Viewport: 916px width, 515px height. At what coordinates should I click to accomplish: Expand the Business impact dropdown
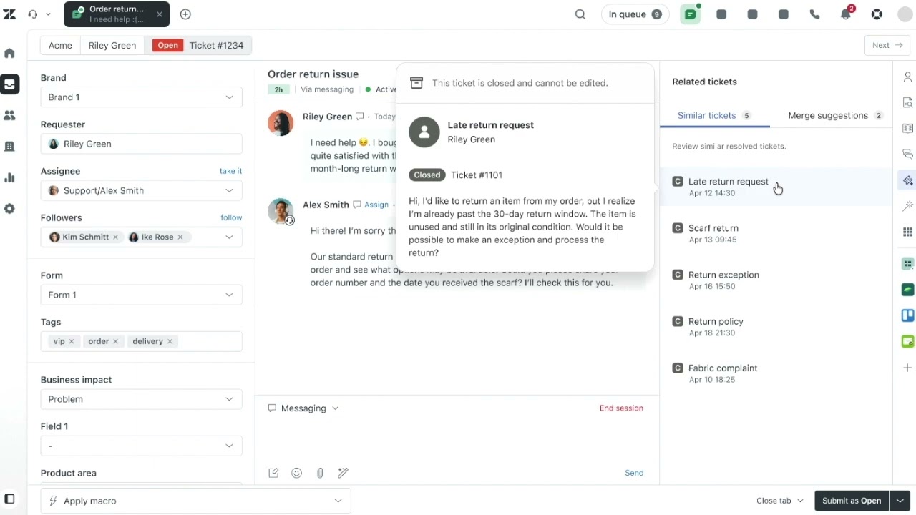[x=142, y=399]
